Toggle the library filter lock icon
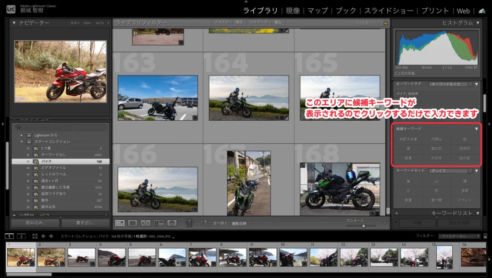 (x=385, y=23)
